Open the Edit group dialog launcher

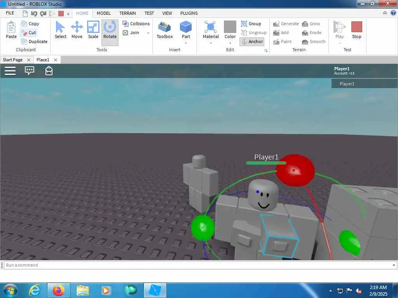click(x=266, y=51)
